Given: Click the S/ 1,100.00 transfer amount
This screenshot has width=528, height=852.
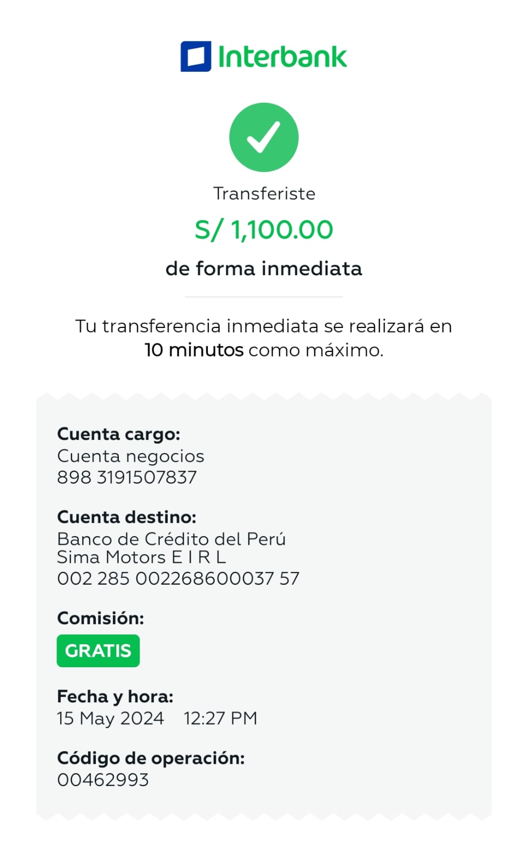Looking at the screenshot, I should click(x=264, y=230).
